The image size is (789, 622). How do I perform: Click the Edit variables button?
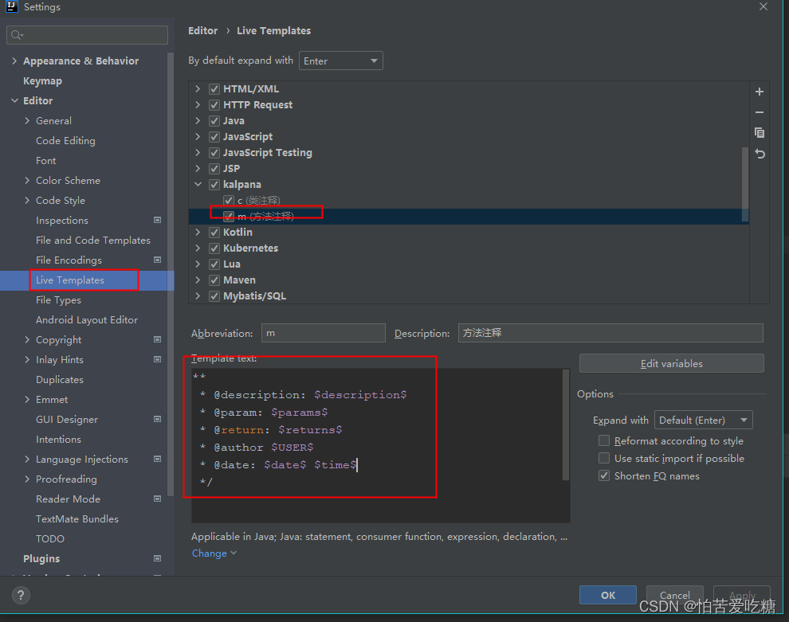coord(671,363)
